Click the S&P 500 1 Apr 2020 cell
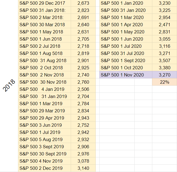 [x=126, y=25]
